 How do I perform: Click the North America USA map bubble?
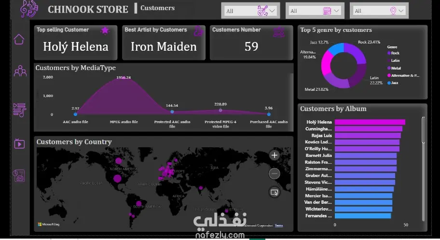click(x=117, y=178)
